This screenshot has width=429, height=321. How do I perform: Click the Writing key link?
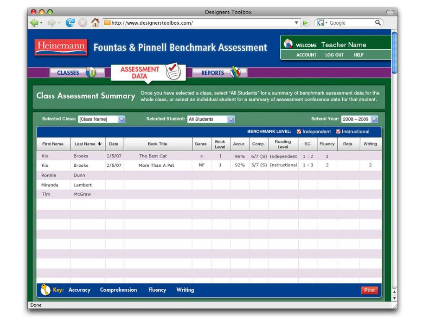185,290
